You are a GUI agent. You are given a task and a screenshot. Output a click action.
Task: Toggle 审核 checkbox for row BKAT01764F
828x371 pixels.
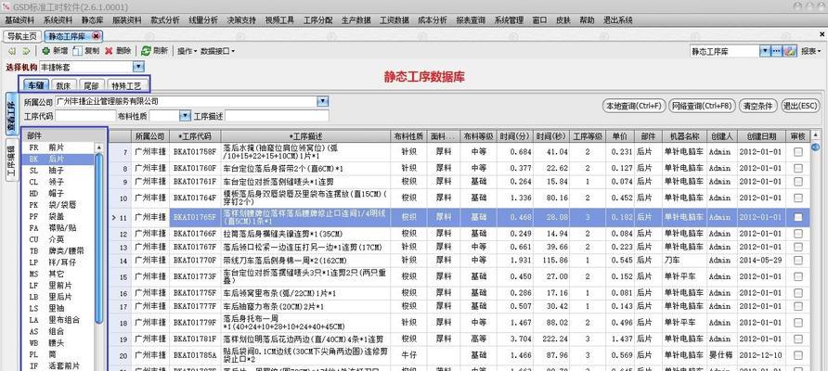[x=798, y=198]
